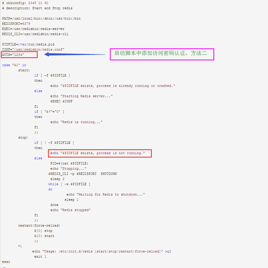Select the 'do' keyword line
The width and height of the screenshot is (268, 268).
pyautogui.click(x=50, y=189)
